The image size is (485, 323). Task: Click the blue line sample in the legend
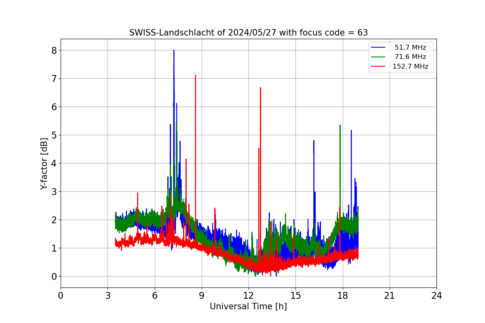378,48
